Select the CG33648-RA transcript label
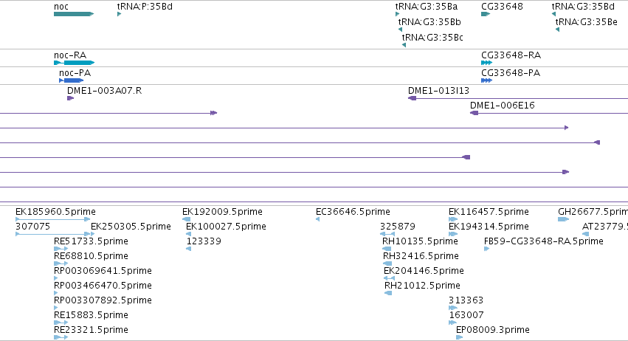 coord(511,55)
